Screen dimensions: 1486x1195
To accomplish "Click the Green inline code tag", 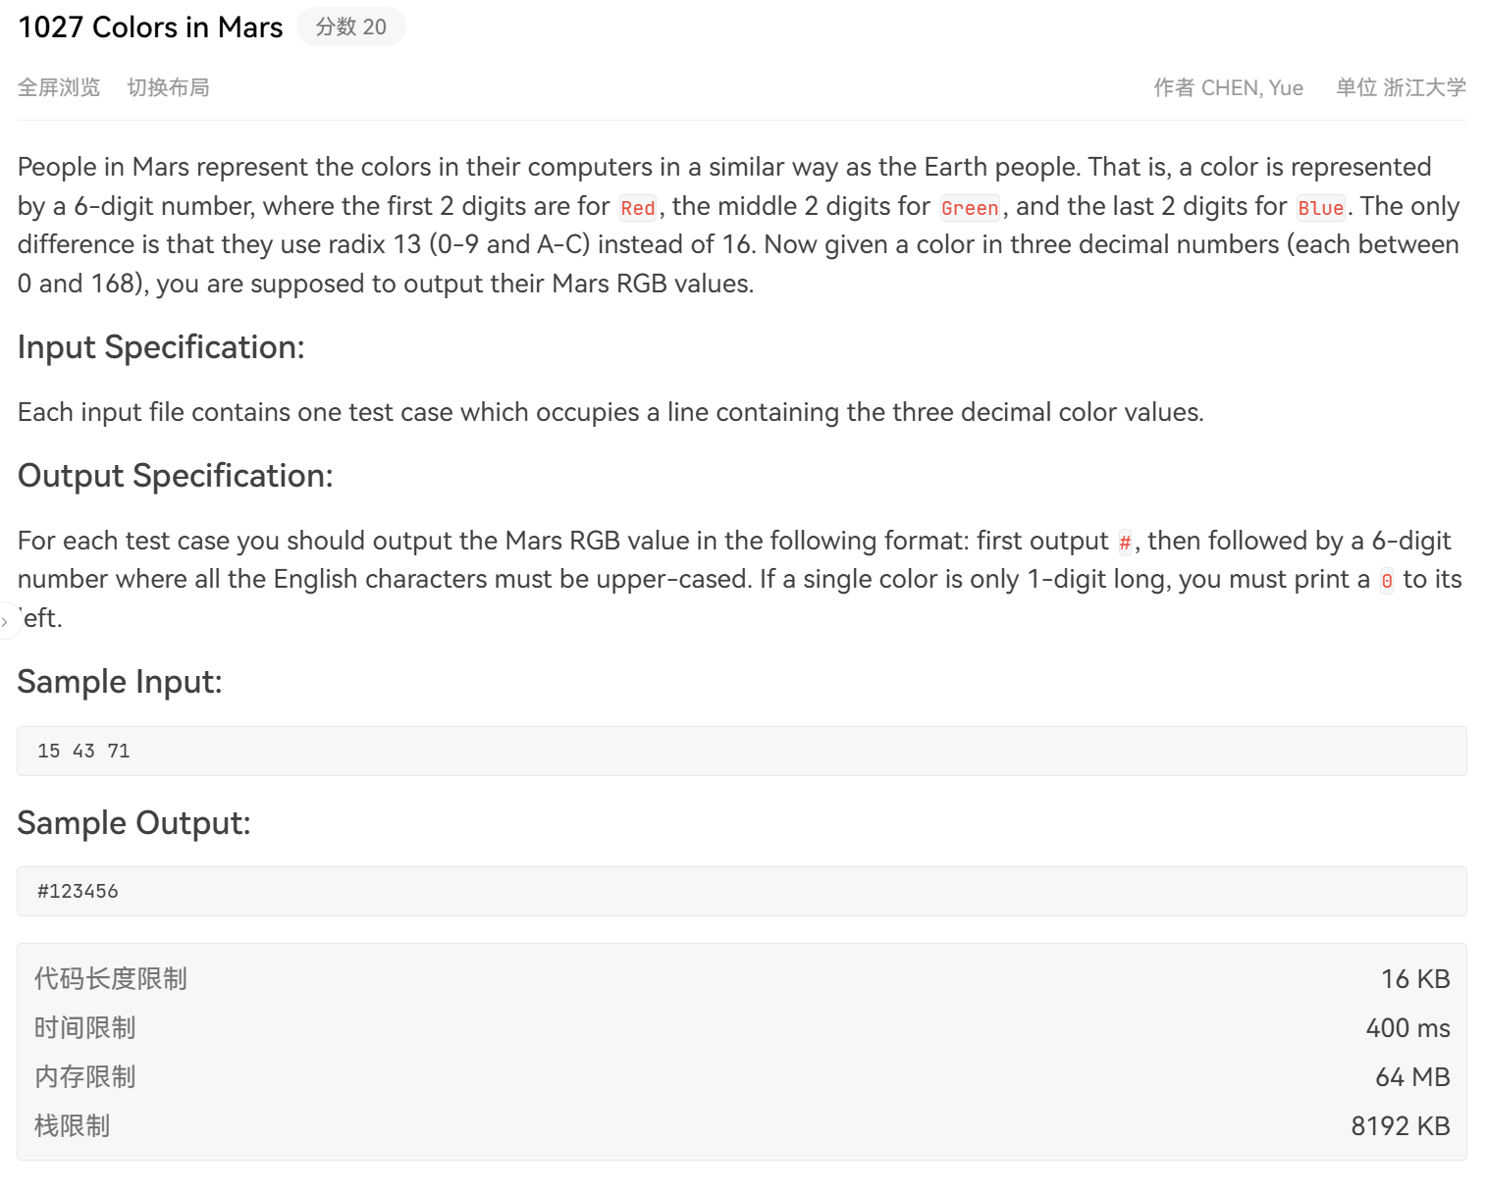I will point(970,208).
